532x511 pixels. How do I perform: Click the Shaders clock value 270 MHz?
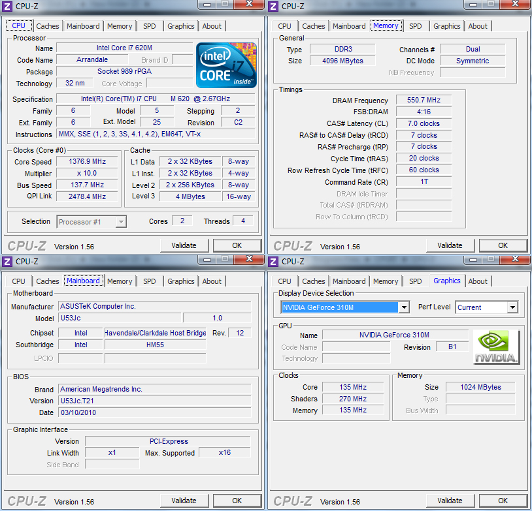tap(353, 399)
